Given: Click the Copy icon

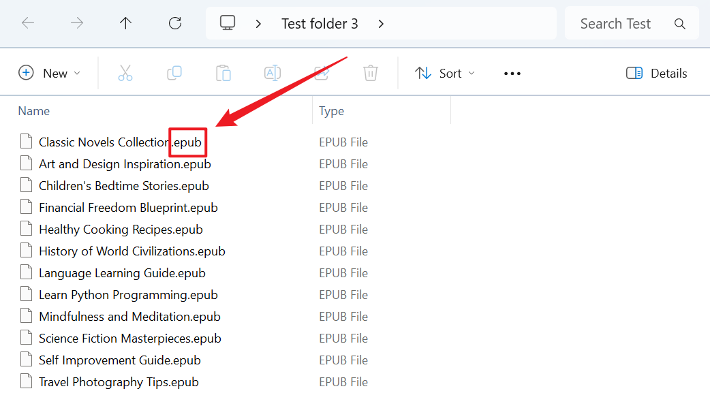Looking at the screenshot, I should 174,72.
